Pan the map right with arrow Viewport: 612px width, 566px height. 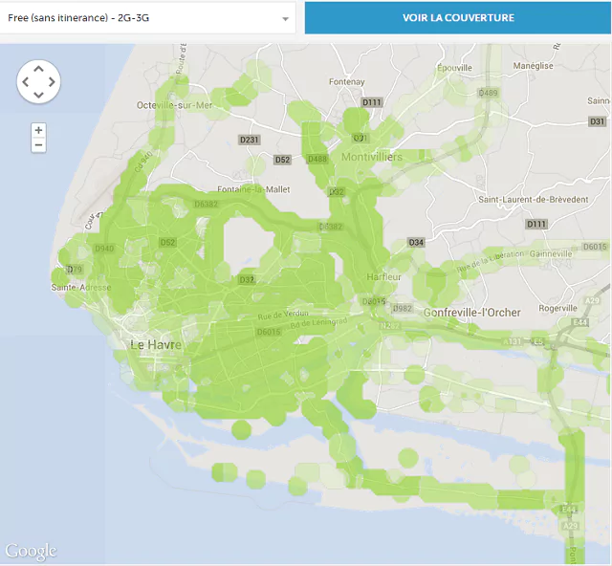[52, 82]
